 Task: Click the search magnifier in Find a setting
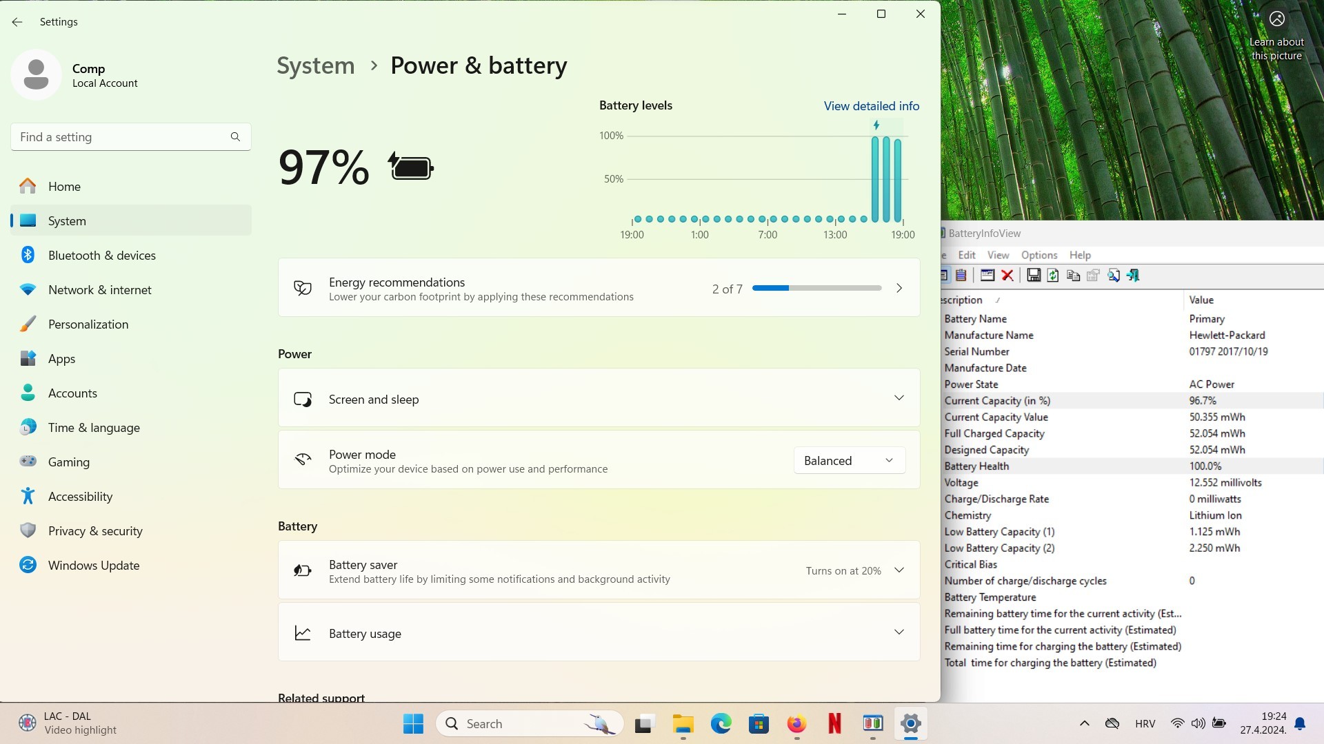coord(235,136)
